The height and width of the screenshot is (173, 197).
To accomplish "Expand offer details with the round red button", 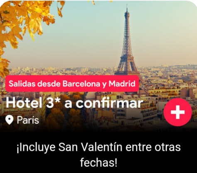I will 178,112.
